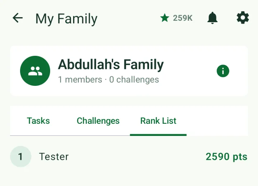Tap the 259K points balance
The height and width of the screenshot is (186, 258).
coord(183,18)
